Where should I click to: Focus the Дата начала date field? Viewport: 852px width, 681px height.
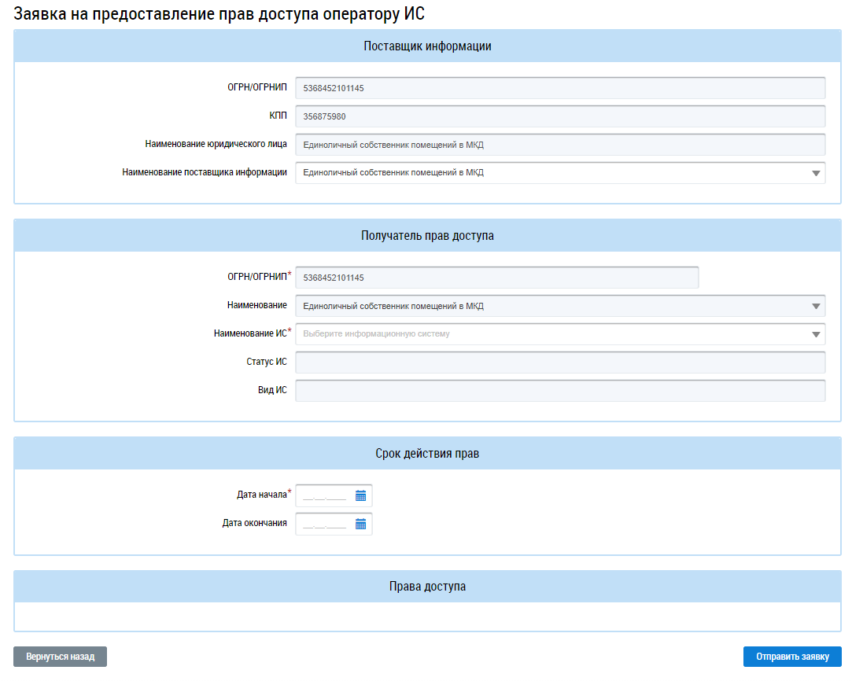pyautogui.click(x=324, y=495)
